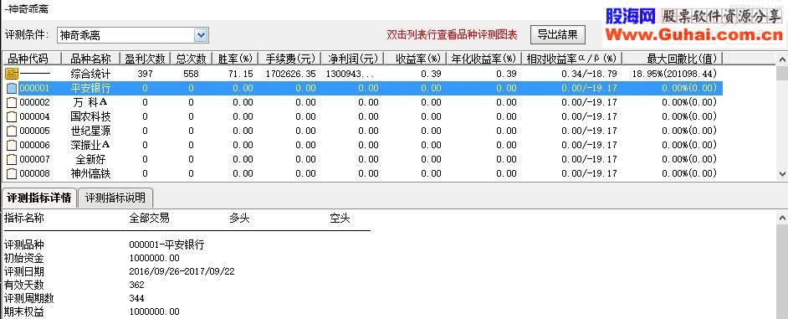The width and height of the screenshot is (788, 319).
Task: Select the 万科A row name
Action: point(90,103)
